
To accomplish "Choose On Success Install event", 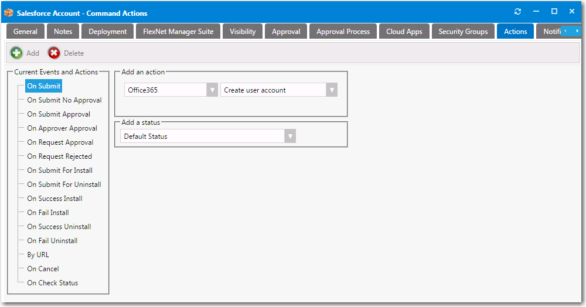I will 54,199.
